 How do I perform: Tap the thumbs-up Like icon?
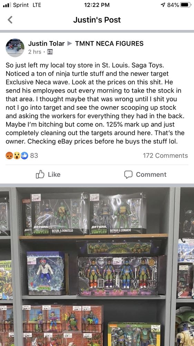pos(39,174)
